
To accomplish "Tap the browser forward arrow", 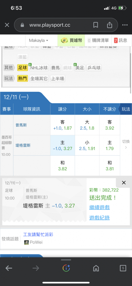I will [x=36, y=268].
